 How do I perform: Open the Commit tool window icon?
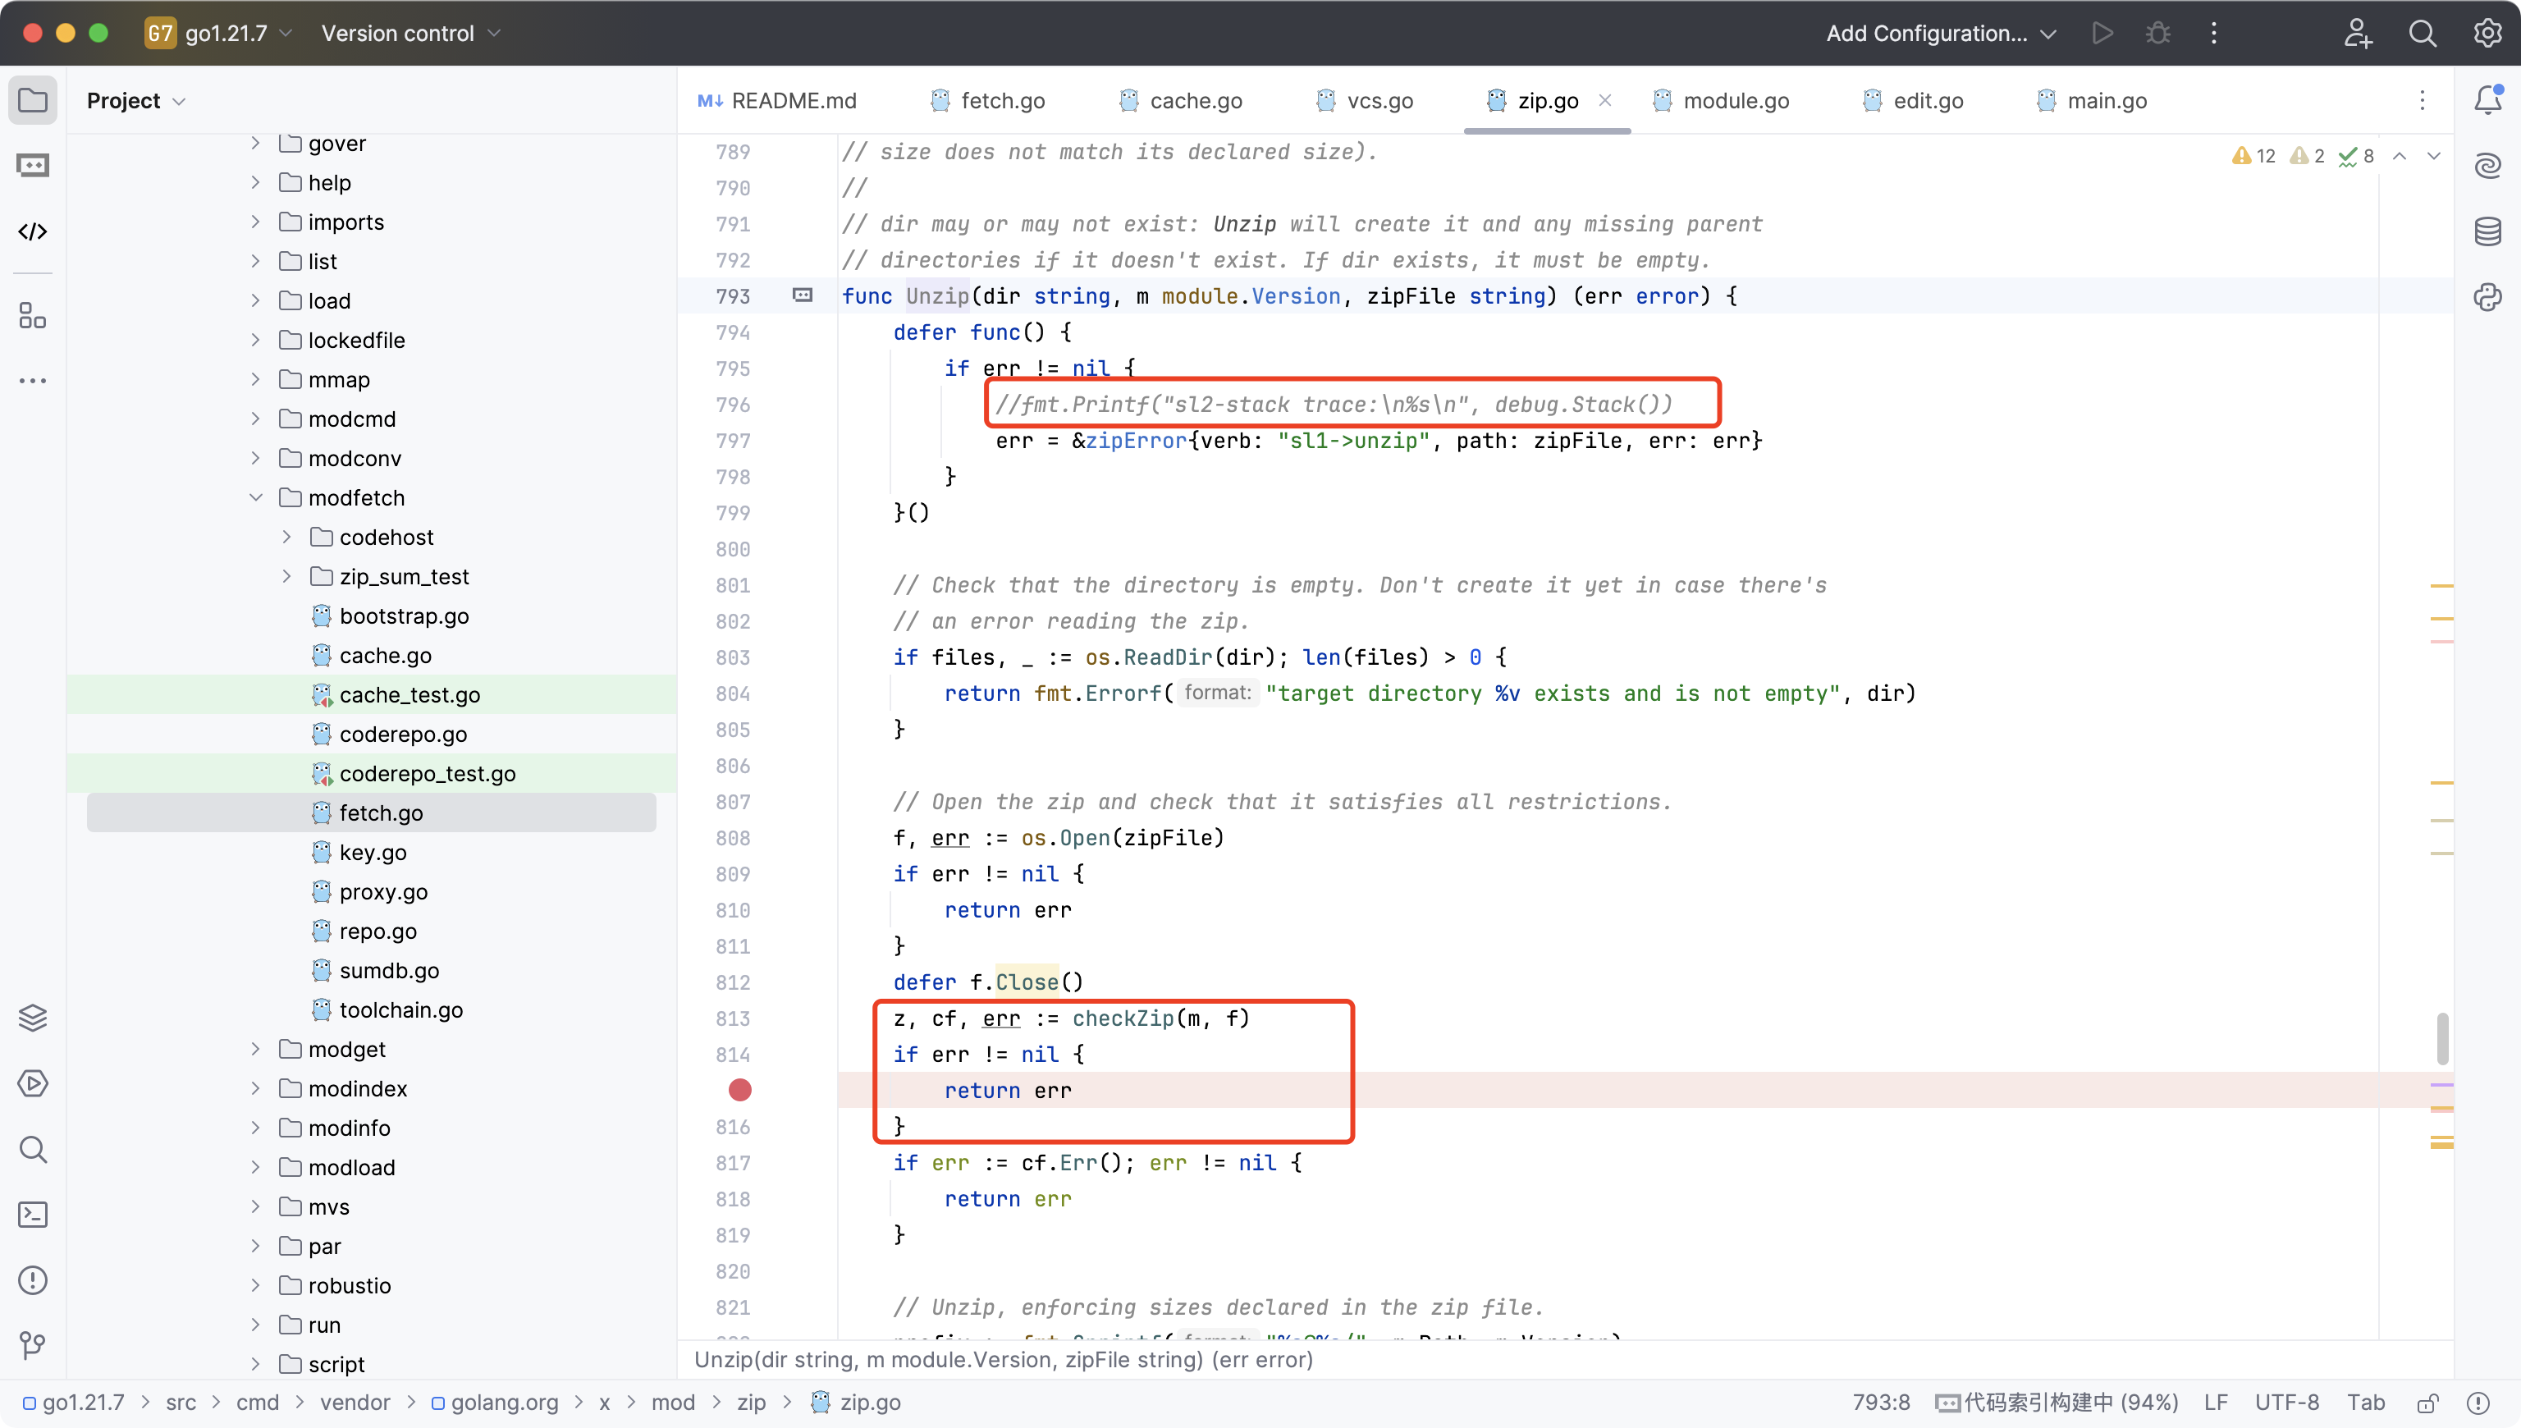click(32, 166)
